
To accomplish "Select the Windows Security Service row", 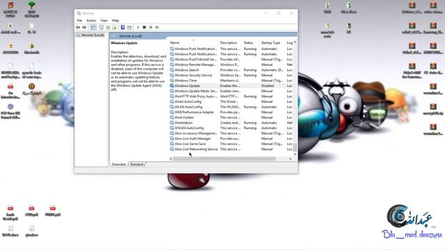I will coord(231,75).
